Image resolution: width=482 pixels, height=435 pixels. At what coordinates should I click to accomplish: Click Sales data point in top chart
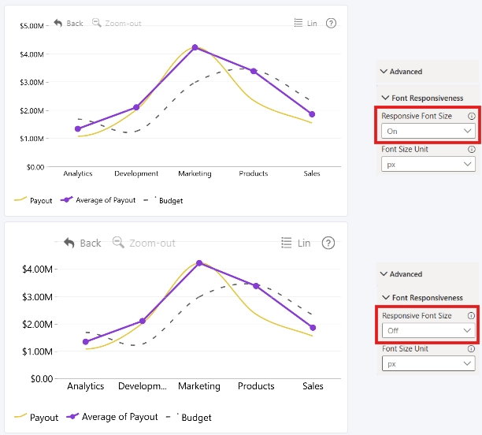point(312,114)
